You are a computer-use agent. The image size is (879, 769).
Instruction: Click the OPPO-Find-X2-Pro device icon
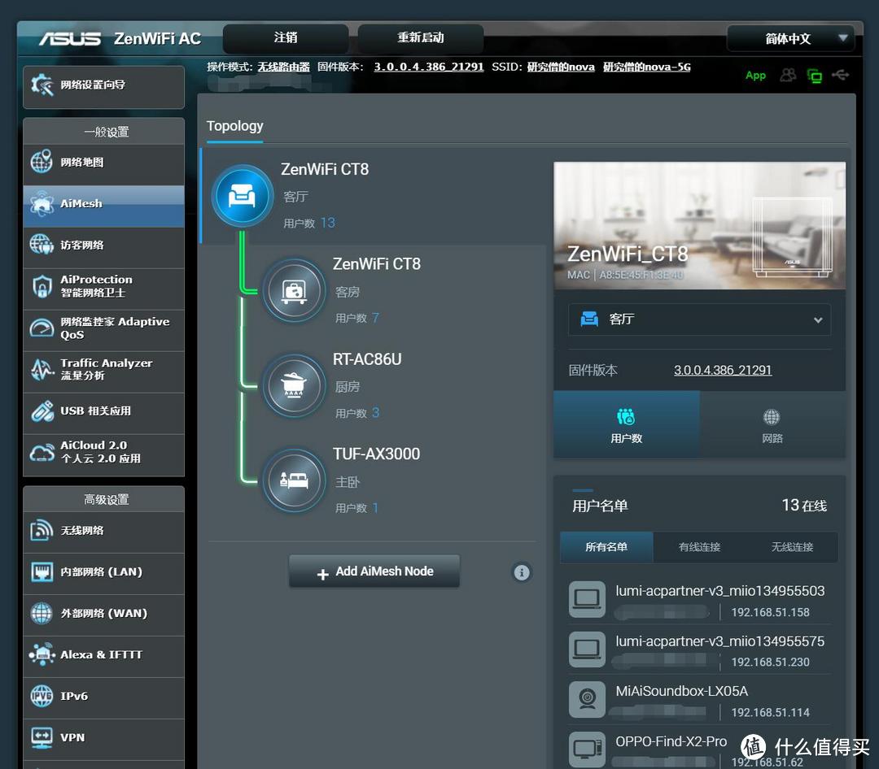[587, 749]
